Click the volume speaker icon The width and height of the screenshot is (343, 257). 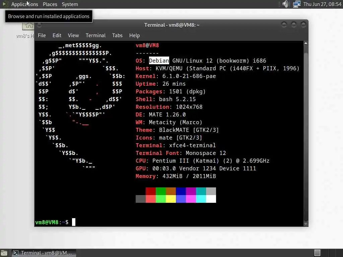click(285, 4)
